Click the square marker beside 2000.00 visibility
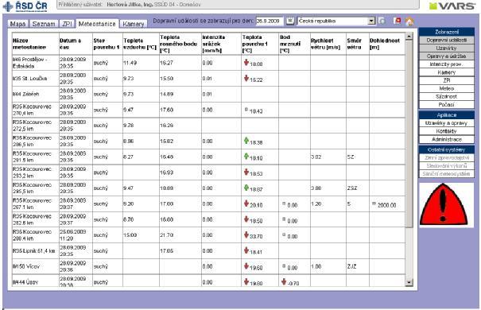The height and width of the screenshot is (310, 481). click(x=374, y=203)
